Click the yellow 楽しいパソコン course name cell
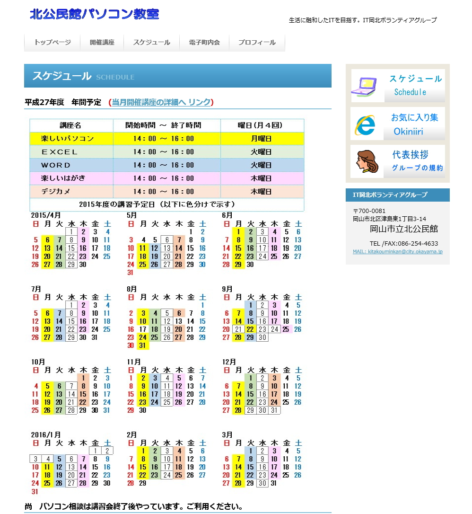Screen dimensions: 472x514 point(71,139)
